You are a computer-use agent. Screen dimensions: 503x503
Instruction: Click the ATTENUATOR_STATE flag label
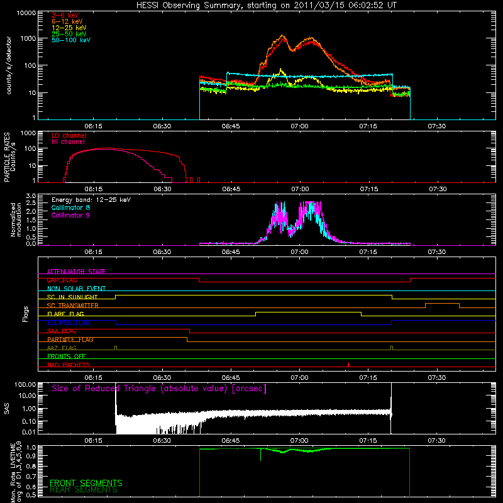tap(76, 272)
